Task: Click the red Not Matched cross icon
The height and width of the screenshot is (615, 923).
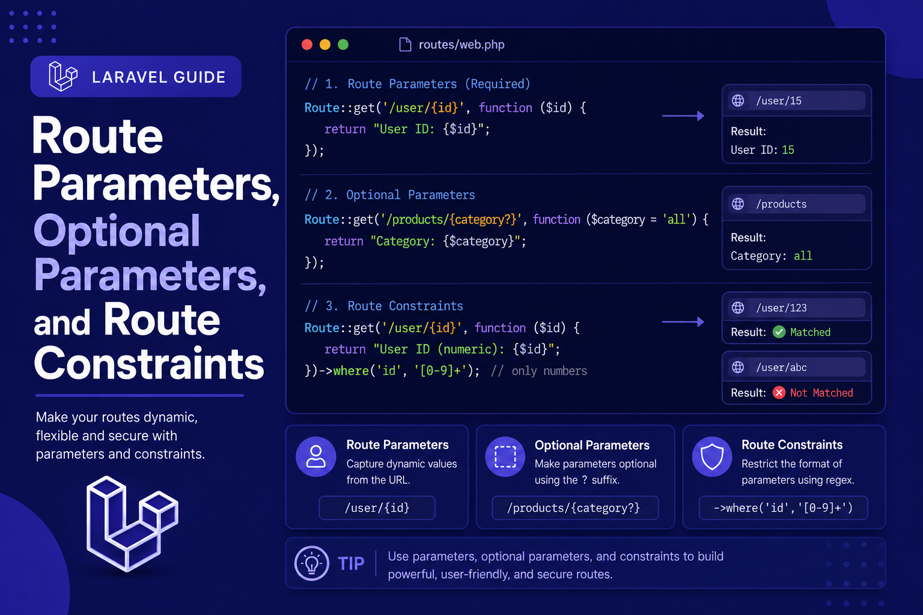Action: tap(779, 393)
